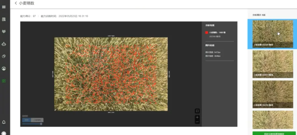The image size is (297, 135).
Task: Go back using arrow beside 小麦穗数
Action: [x=16, y=3]
